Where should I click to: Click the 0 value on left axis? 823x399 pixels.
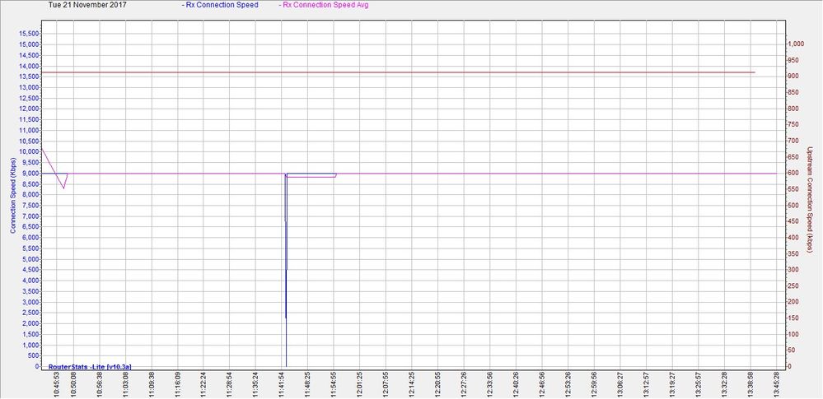[36, 366]
